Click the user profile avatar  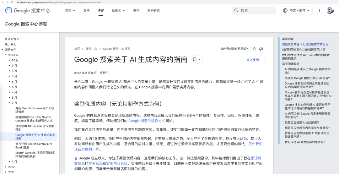tap(330, 10)
